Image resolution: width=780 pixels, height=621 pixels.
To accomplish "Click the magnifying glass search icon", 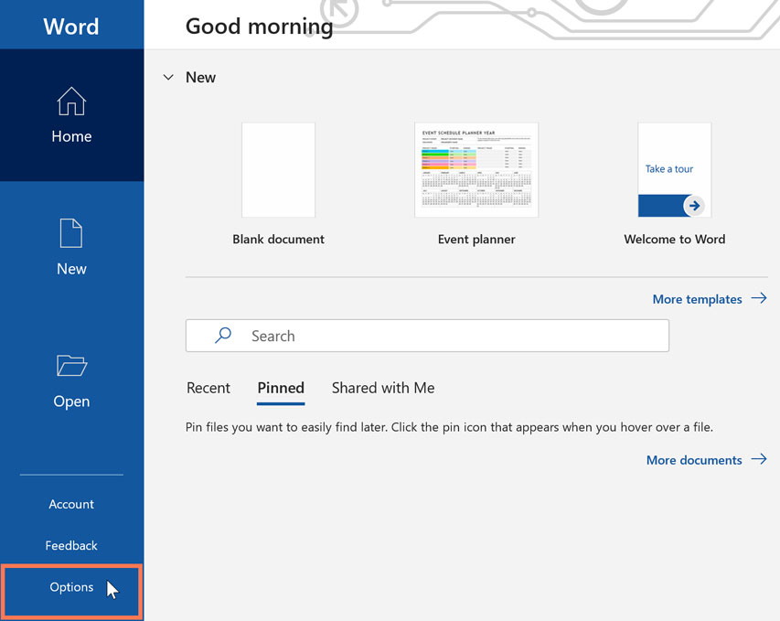I will 220,335.
